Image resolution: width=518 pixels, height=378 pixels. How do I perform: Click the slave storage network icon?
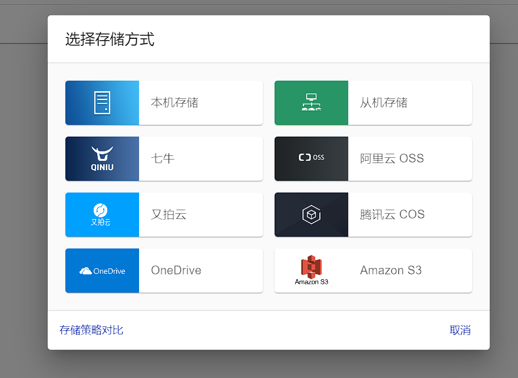[311, 102]
